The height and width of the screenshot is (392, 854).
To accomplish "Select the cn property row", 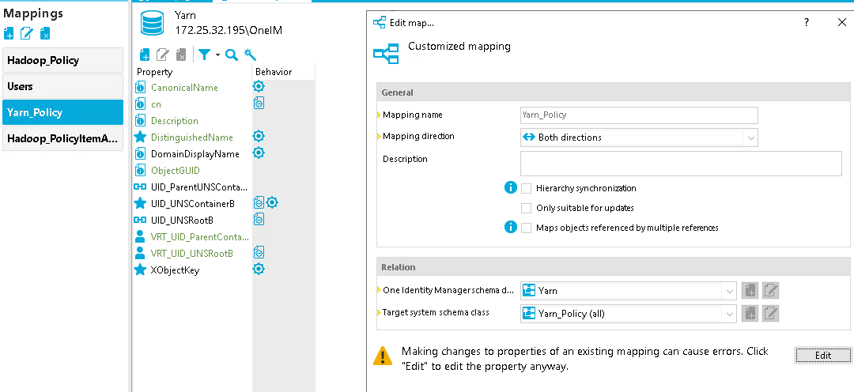I will 156,104.
